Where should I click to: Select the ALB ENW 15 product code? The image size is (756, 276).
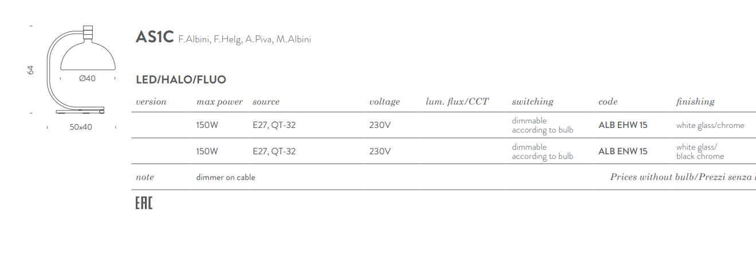(x=623, y=151)
